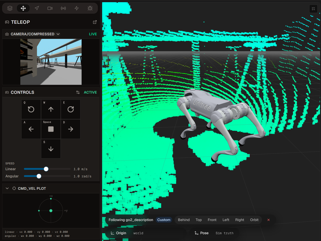Open the layers stack icon in toolbar
321x241 pixels.
10,8
